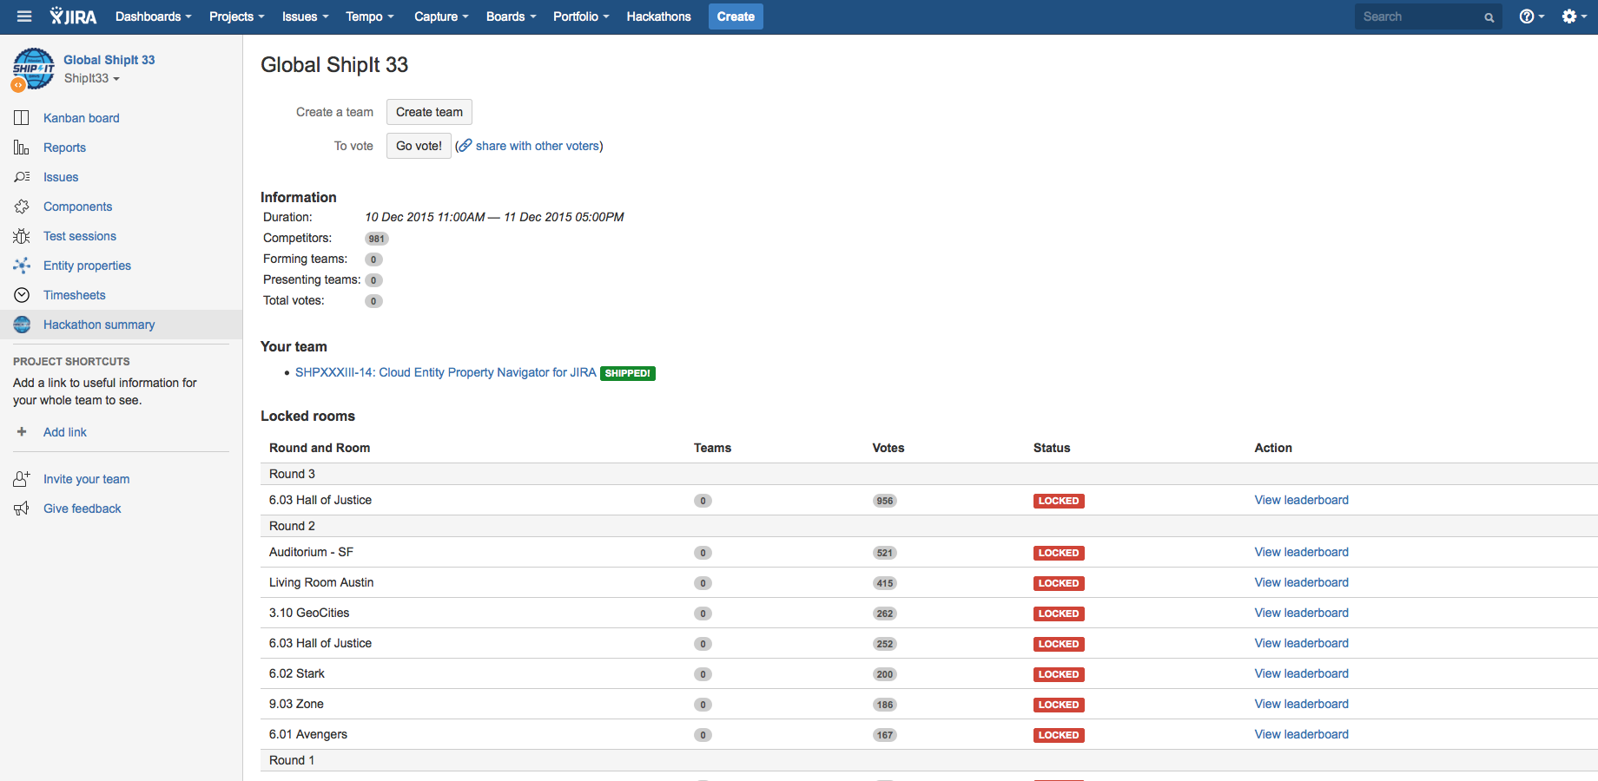Open the hamburger sidebar menu icon

click(x=24, y=16)
